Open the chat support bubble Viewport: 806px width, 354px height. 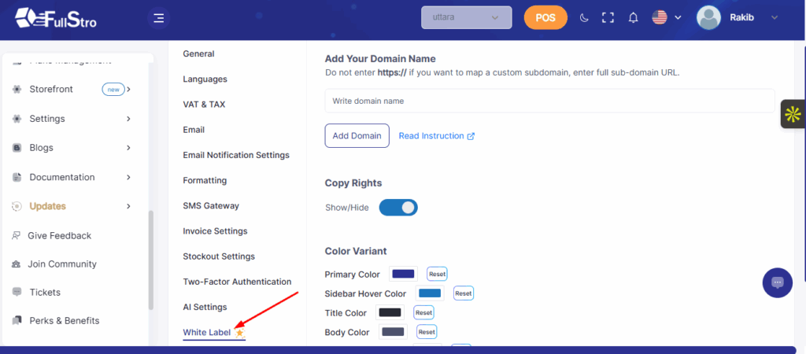point(777,282)
